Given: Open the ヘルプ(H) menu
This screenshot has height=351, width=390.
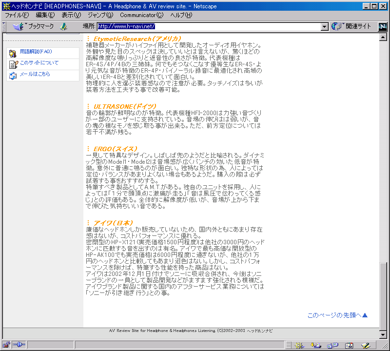Looking at the screenshot, I should click(x=181, y=15).
